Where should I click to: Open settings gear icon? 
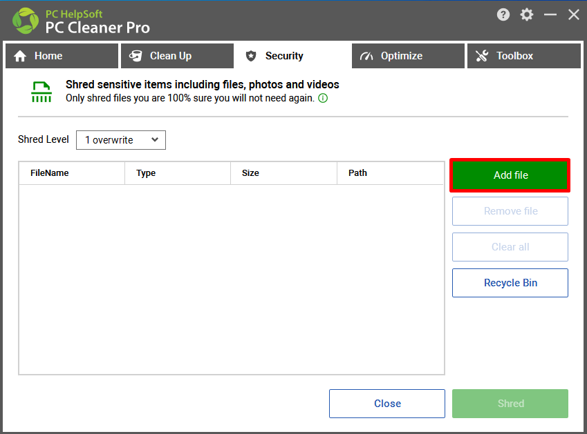526,15
